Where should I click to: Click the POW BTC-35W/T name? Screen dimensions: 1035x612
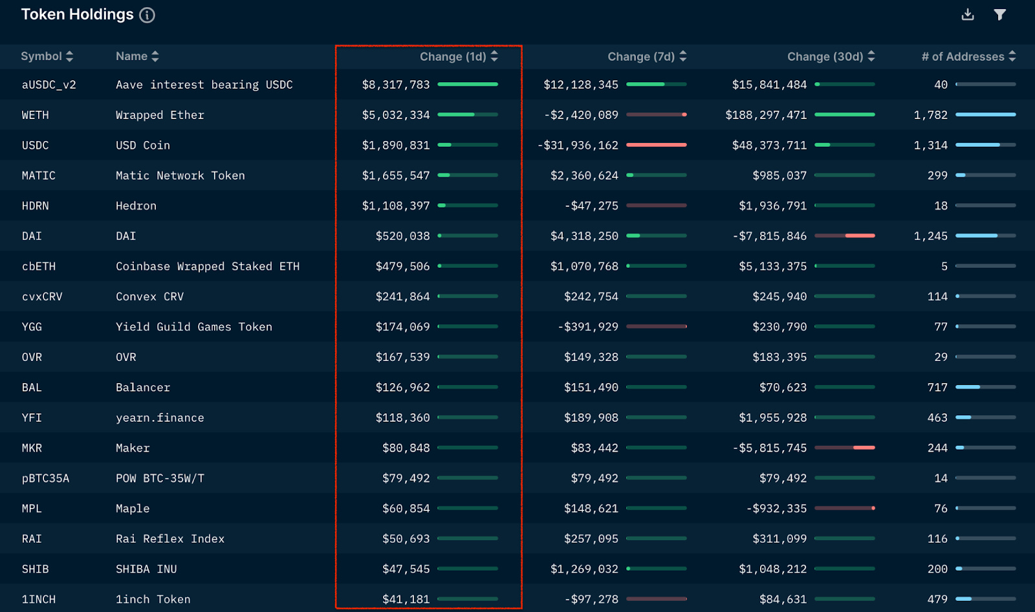[160, 479]
